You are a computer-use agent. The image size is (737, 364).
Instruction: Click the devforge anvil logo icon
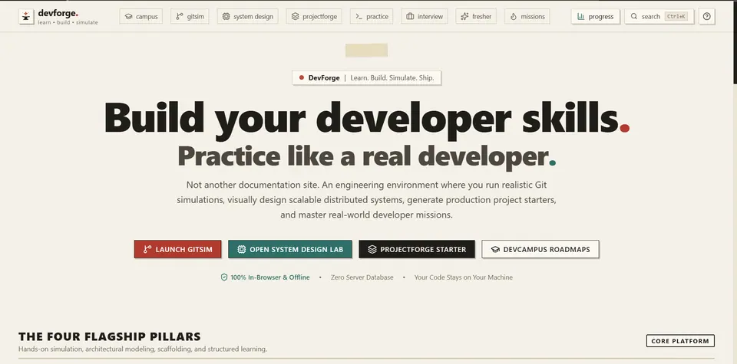pyautogui.click(x=26, y=16)
